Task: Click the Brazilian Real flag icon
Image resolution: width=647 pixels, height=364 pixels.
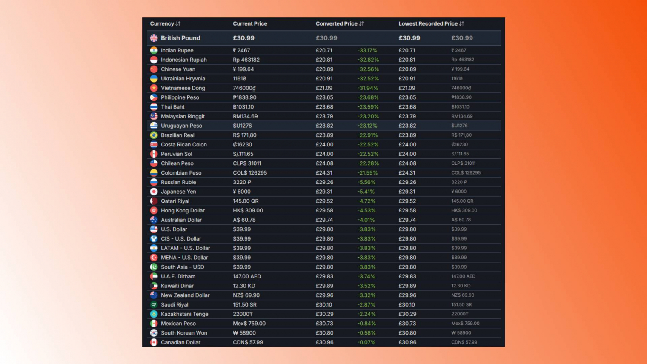Action: pos(154,135)
